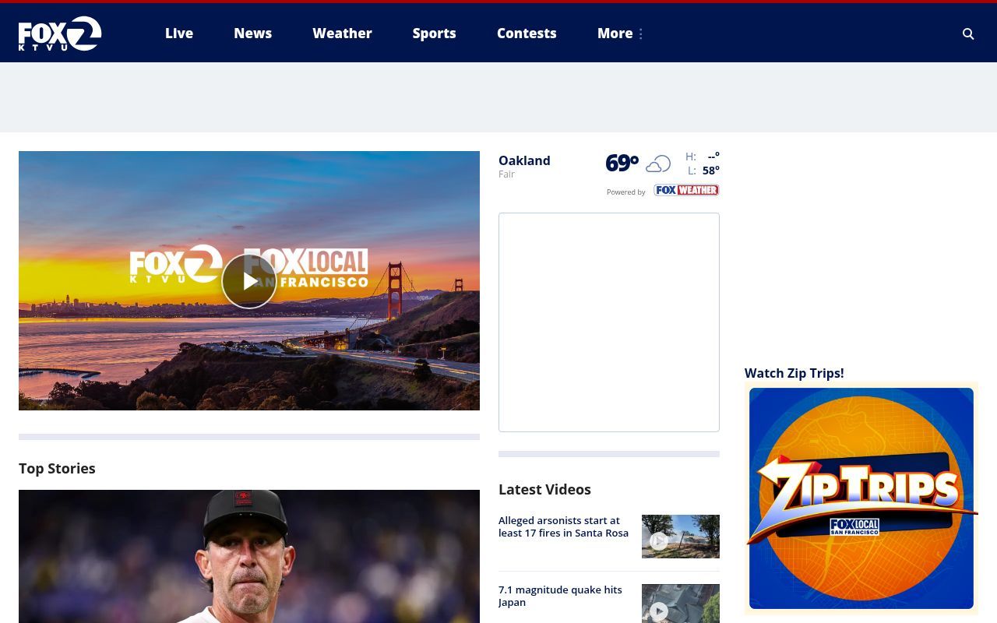Click the low temperature 58° value

click(x=711, y=171)
